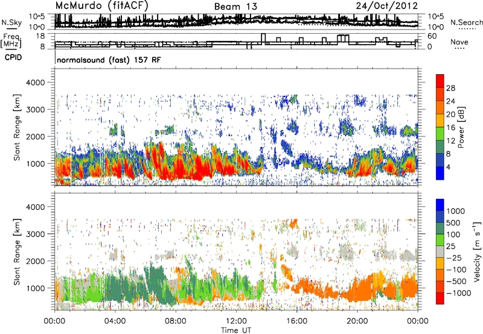Pick the yellow-orange segment of Power colorbar
Screen dimensions: 483x334
tap(440, 121)
